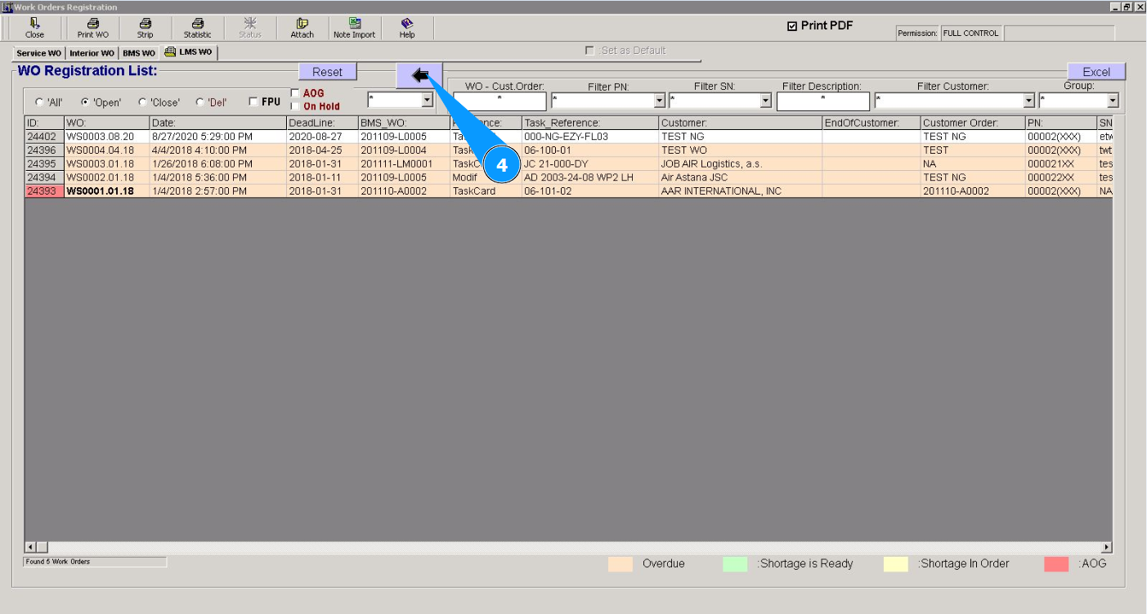Switch to the Service WO tab
The image size is (1147, 614).
tap(38, 53)
